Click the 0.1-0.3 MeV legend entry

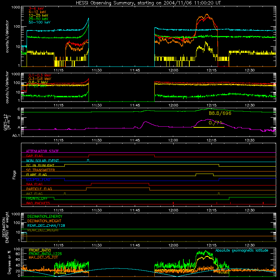point(40,75)
